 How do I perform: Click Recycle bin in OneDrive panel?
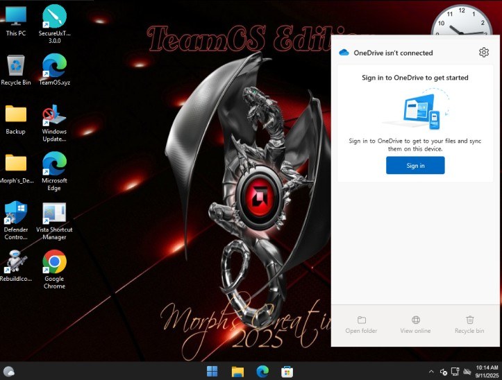pyautogui.click(x=469, y=325)
